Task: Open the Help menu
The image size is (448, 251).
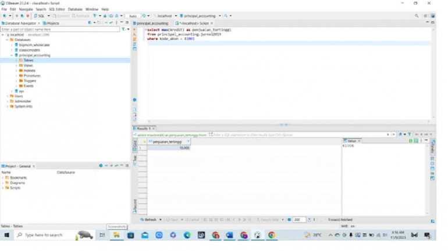Action: [105, 9]
